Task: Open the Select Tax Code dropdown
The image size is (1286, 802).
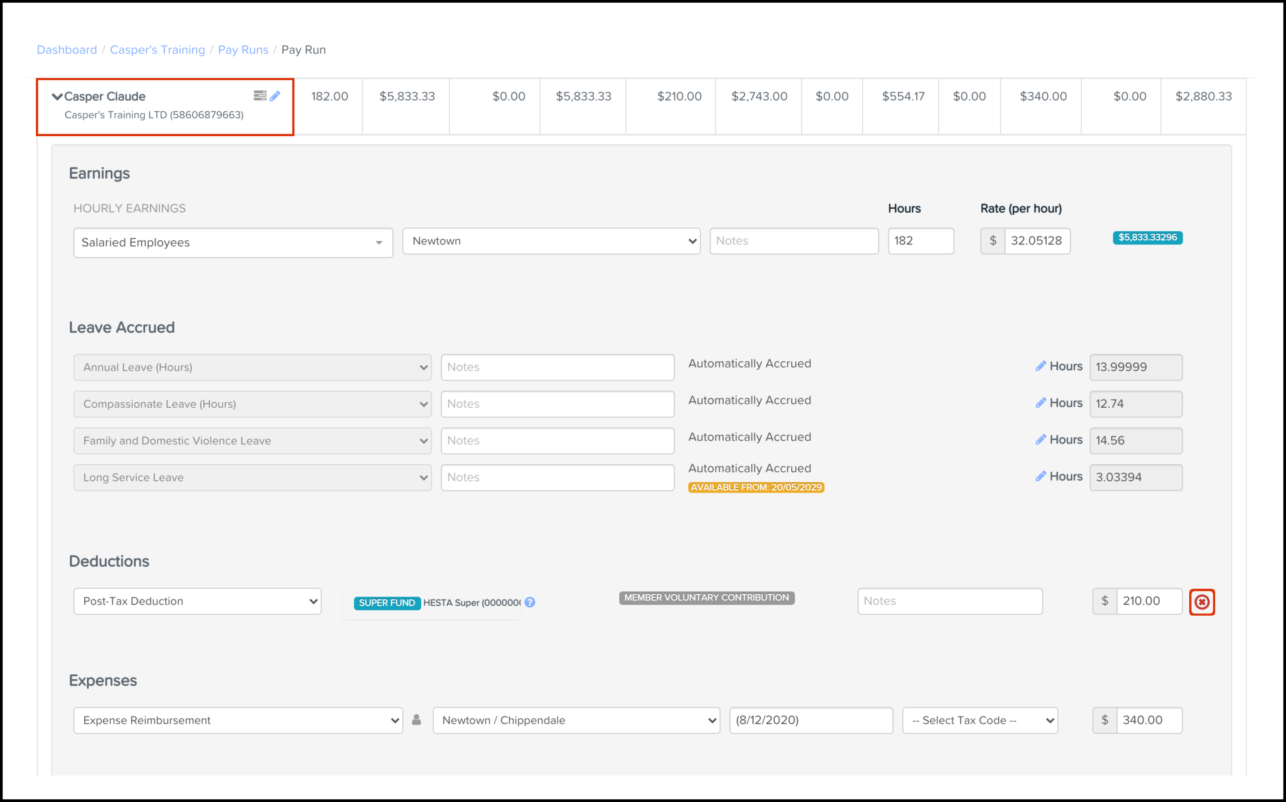Action: 980,720
